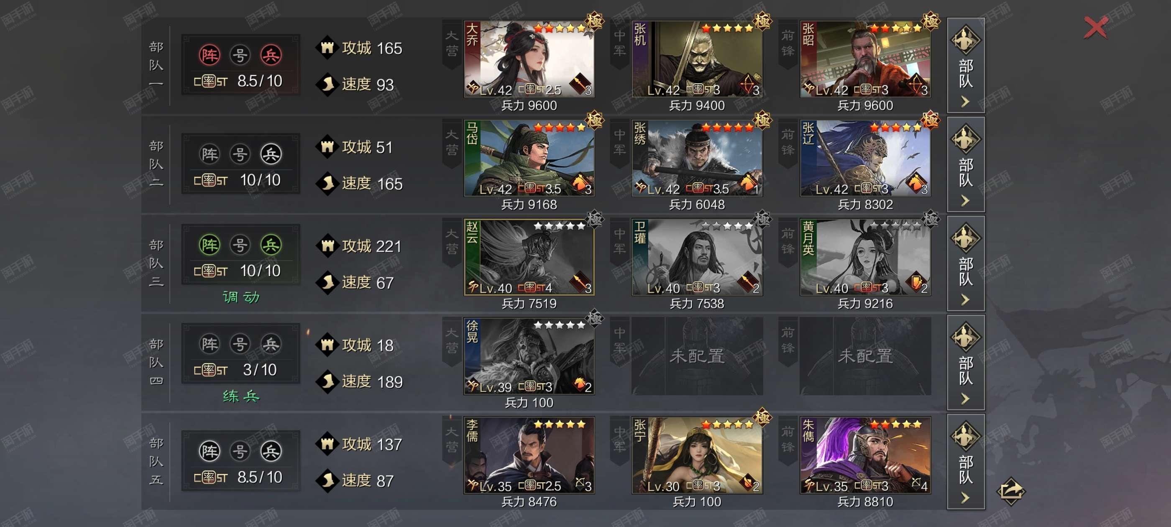Click the share arrow icon at bottom right

(x=1010, y=491)
